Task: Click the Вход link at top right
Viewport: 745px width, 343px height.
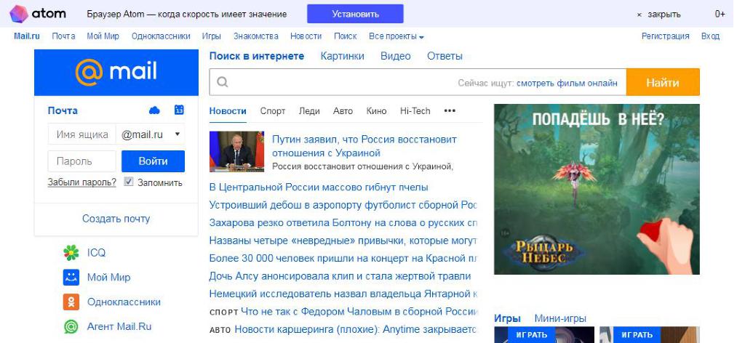Action: click(x=710, y=36)
